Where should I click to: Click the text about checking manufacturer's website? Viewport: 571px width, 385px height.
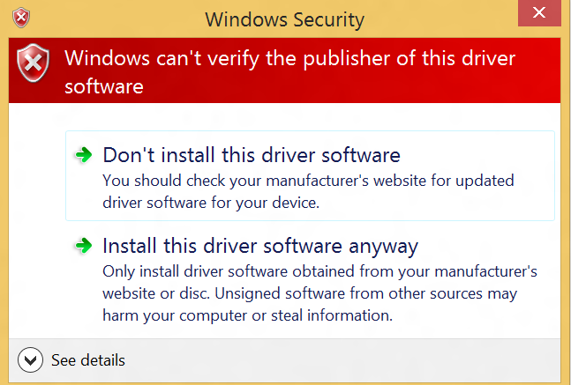click(308, 191)
